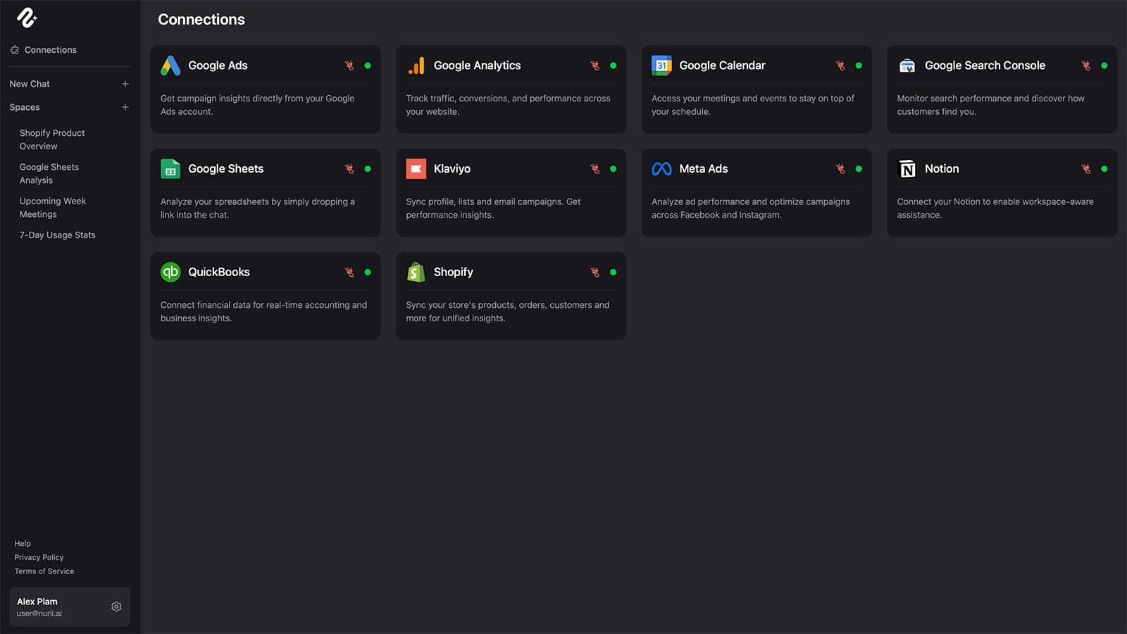The image size is (1127, 634).
Task: Click 'Track traffic, conversions' description text
Action: tap(508, 105)
